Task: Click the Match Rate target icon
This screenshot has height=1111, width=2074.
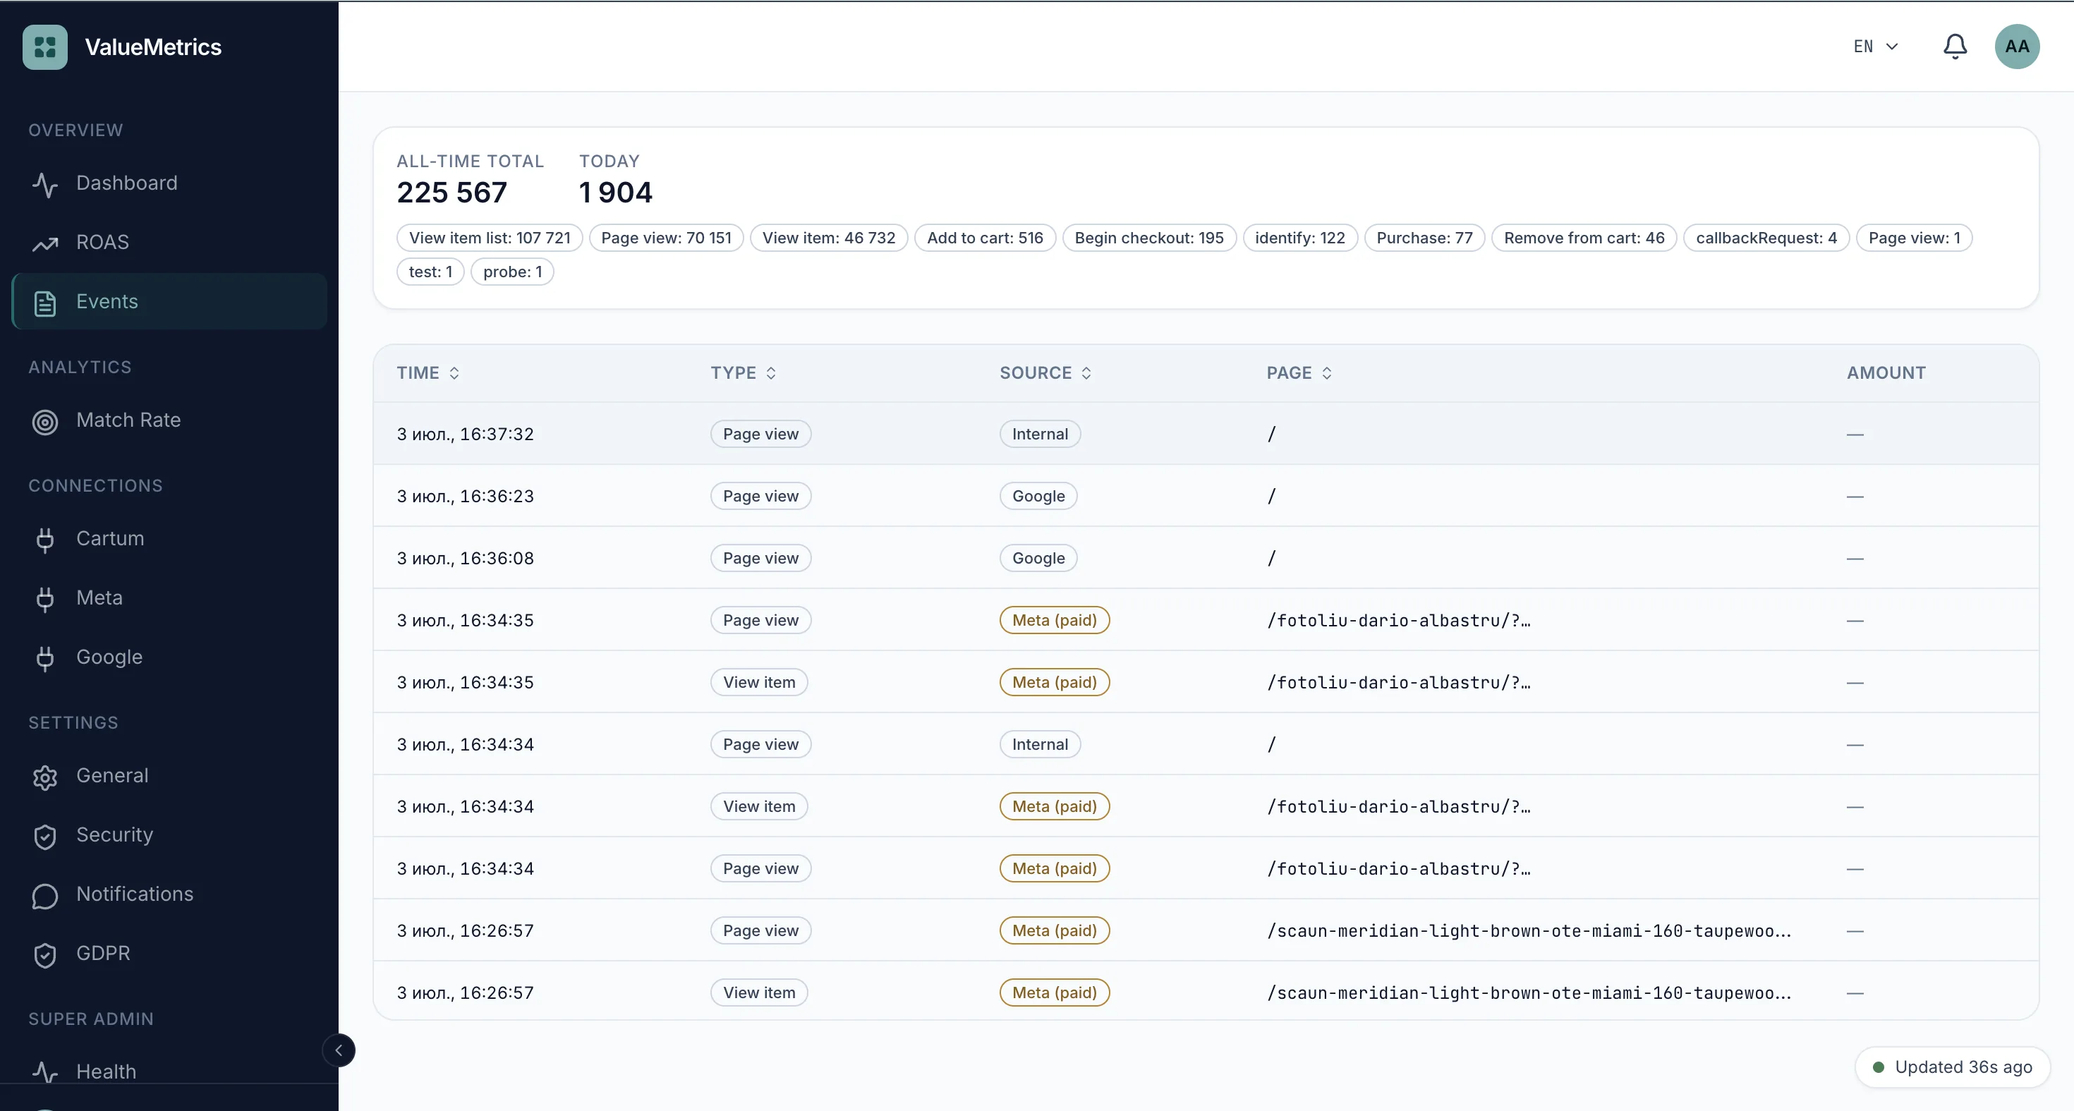Action: tap(45, 421)
